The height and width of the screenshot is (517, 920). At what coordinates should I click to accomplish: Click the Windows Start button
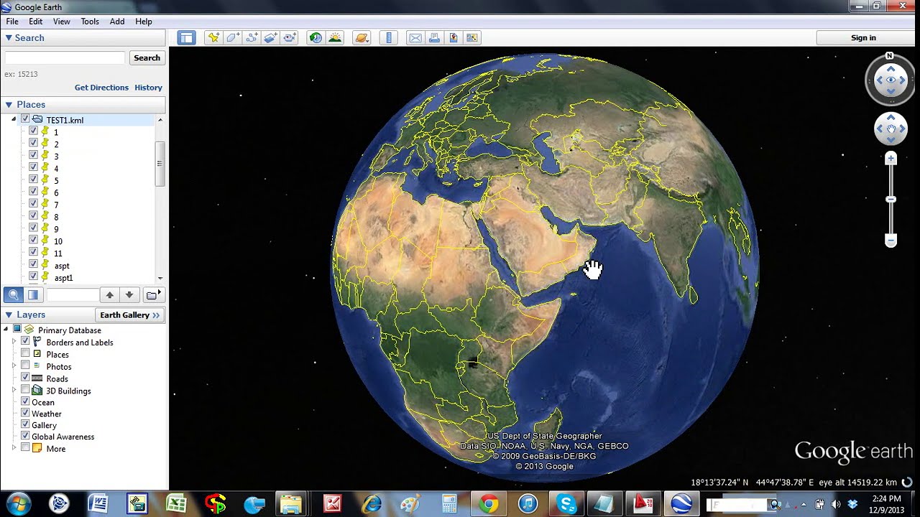click(19, 504)
